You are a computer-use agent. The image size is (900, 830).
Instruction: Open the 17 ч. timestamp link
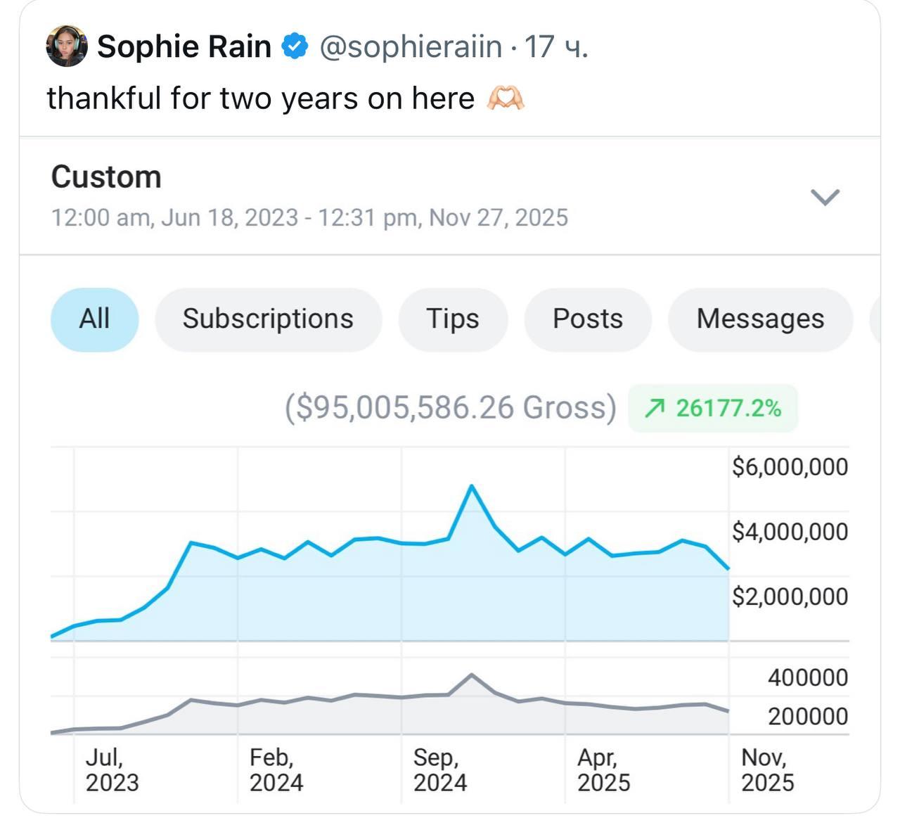555,46
